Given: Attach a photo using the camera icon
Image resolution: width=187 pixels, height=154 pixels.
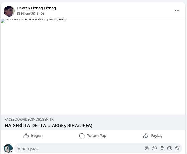Looking at the screenshot, I should pos(162,148).
